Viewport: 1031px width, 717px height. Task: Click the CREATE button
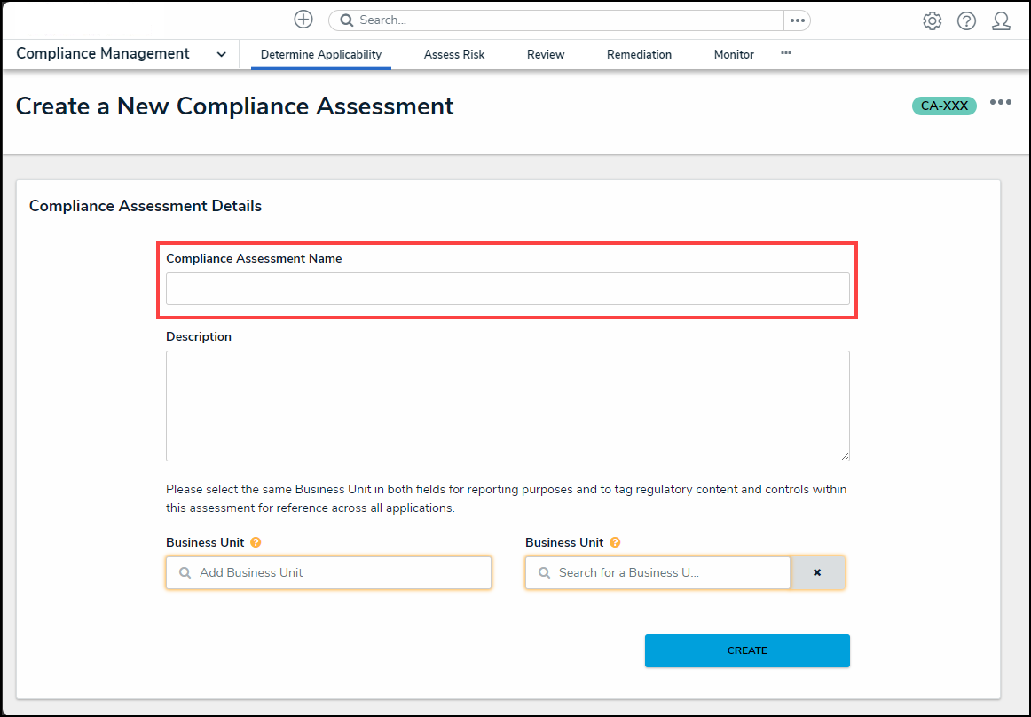[x=747, y=650]
